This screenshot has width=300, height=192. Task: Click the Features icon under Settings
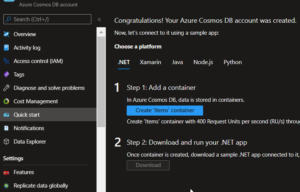point(6,172)
